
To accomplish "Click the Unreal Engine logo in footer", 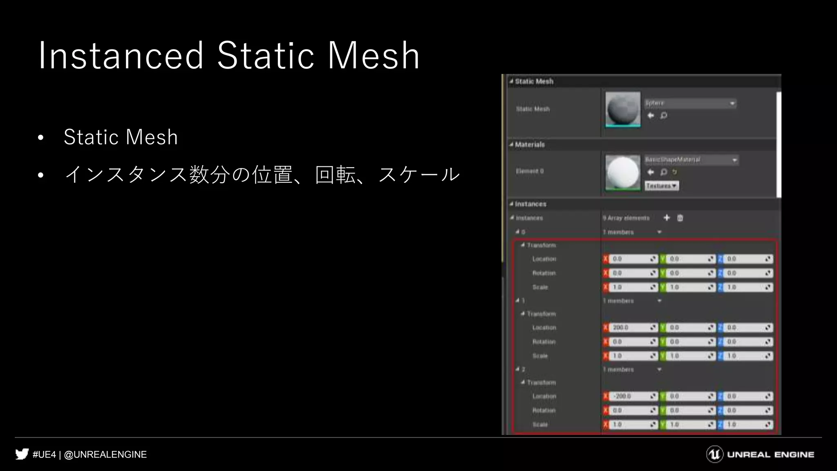I will tap(760, 454).
